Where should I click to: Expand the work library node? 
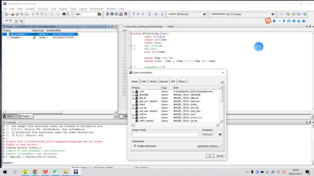click(133, 92)
